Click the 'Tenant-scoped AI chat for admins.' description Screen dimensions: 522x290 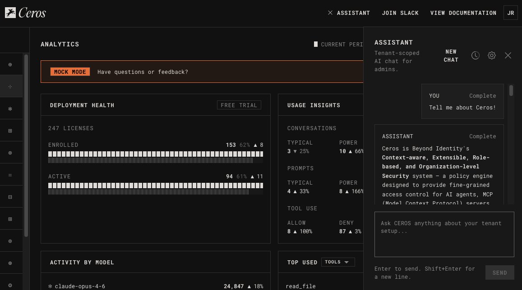[x=397, y=61]
